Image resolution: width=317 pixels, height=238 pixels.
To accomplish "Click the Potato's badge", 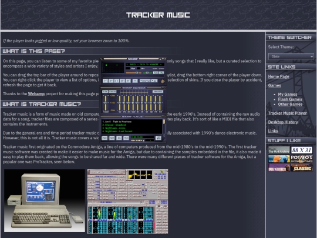I will 302,159.
